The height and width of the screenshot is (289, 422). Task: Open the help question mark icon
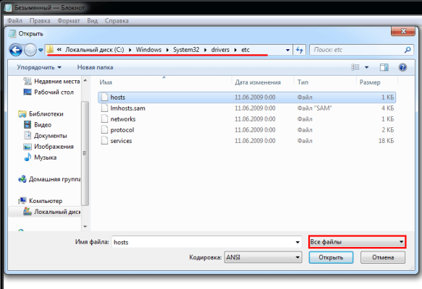pyautogui.click(x=402, y=67)
